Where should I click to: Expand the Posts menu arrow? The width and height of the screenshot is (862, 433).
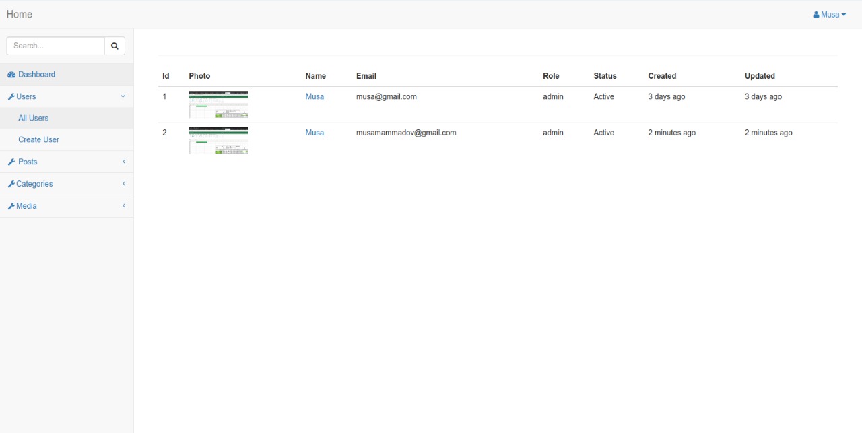coord(124,162)
